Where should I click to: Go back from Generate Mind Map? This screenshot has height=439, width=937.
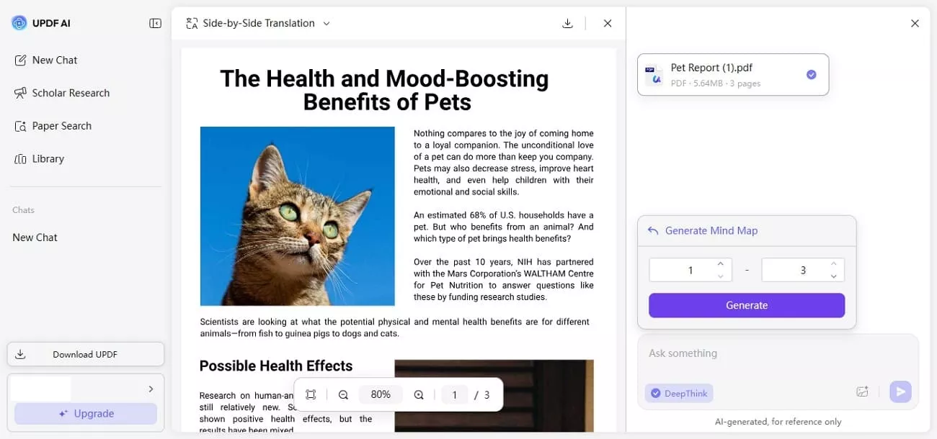tap(653, 231)
